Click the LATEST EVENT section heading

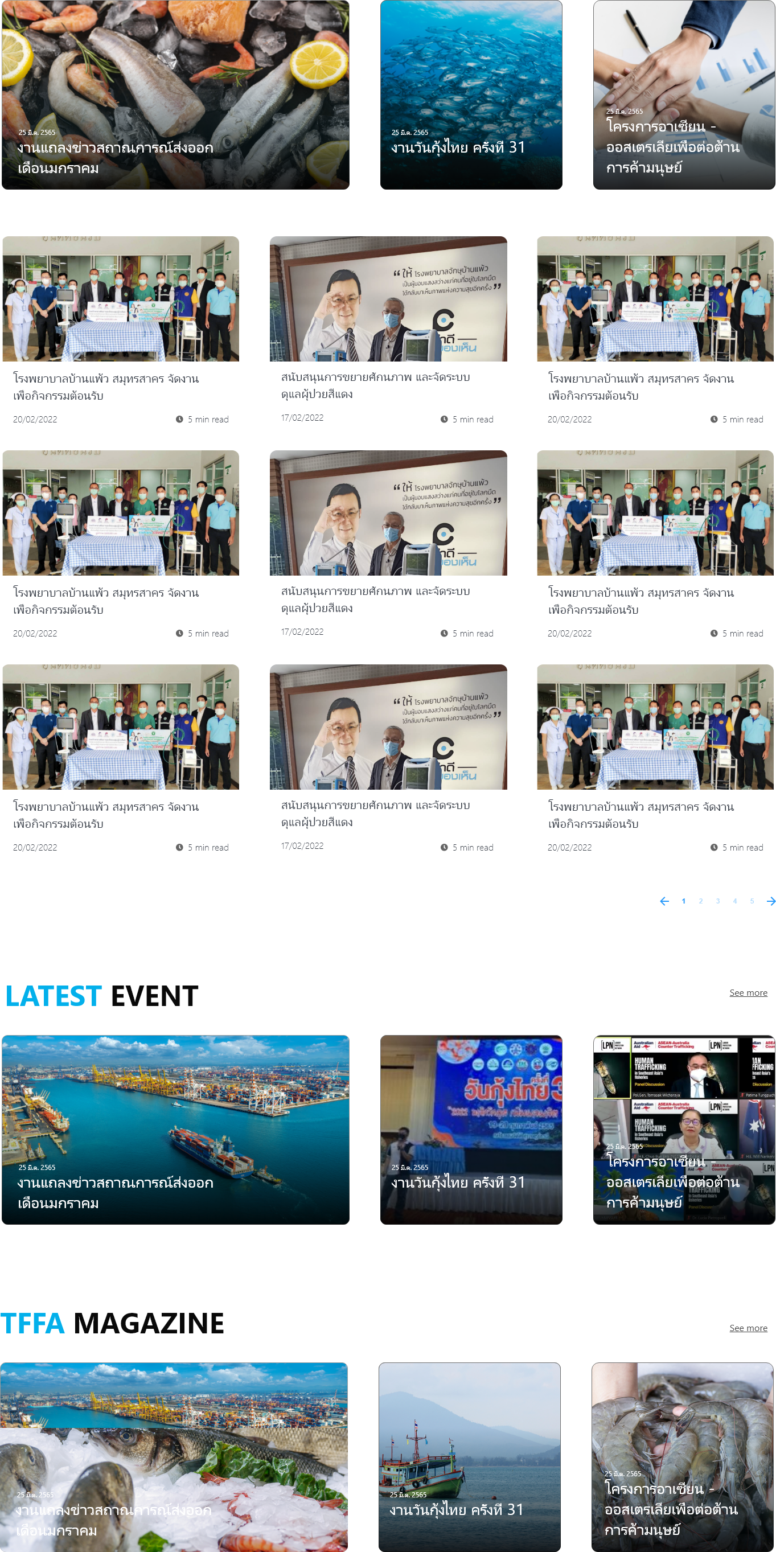[x=101, y=996]
